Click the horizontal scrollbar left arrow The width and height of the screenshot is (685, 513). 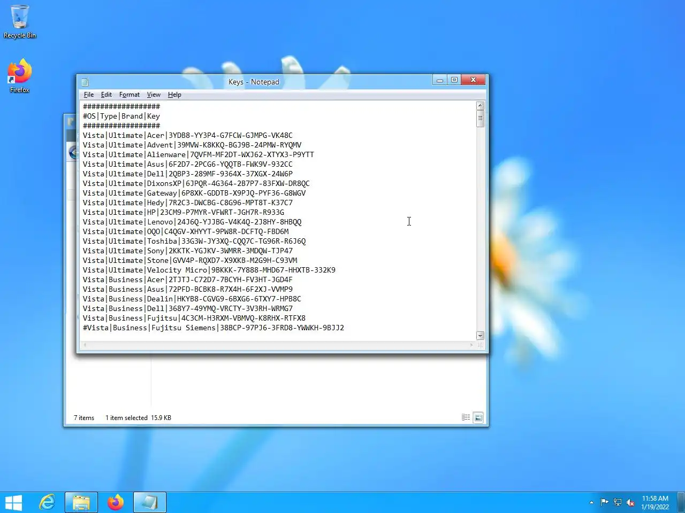[85, 345]
